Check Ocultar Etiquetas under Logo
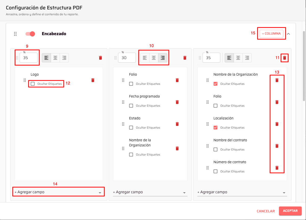This screenshot has width=306, height=220. (33, 84)
